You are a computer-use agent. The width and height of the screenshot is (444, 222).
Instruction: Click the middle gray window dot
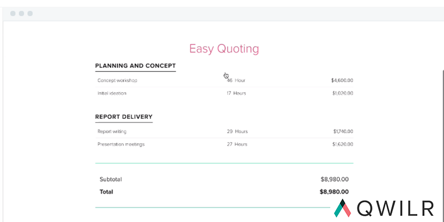tap(22, 13)
